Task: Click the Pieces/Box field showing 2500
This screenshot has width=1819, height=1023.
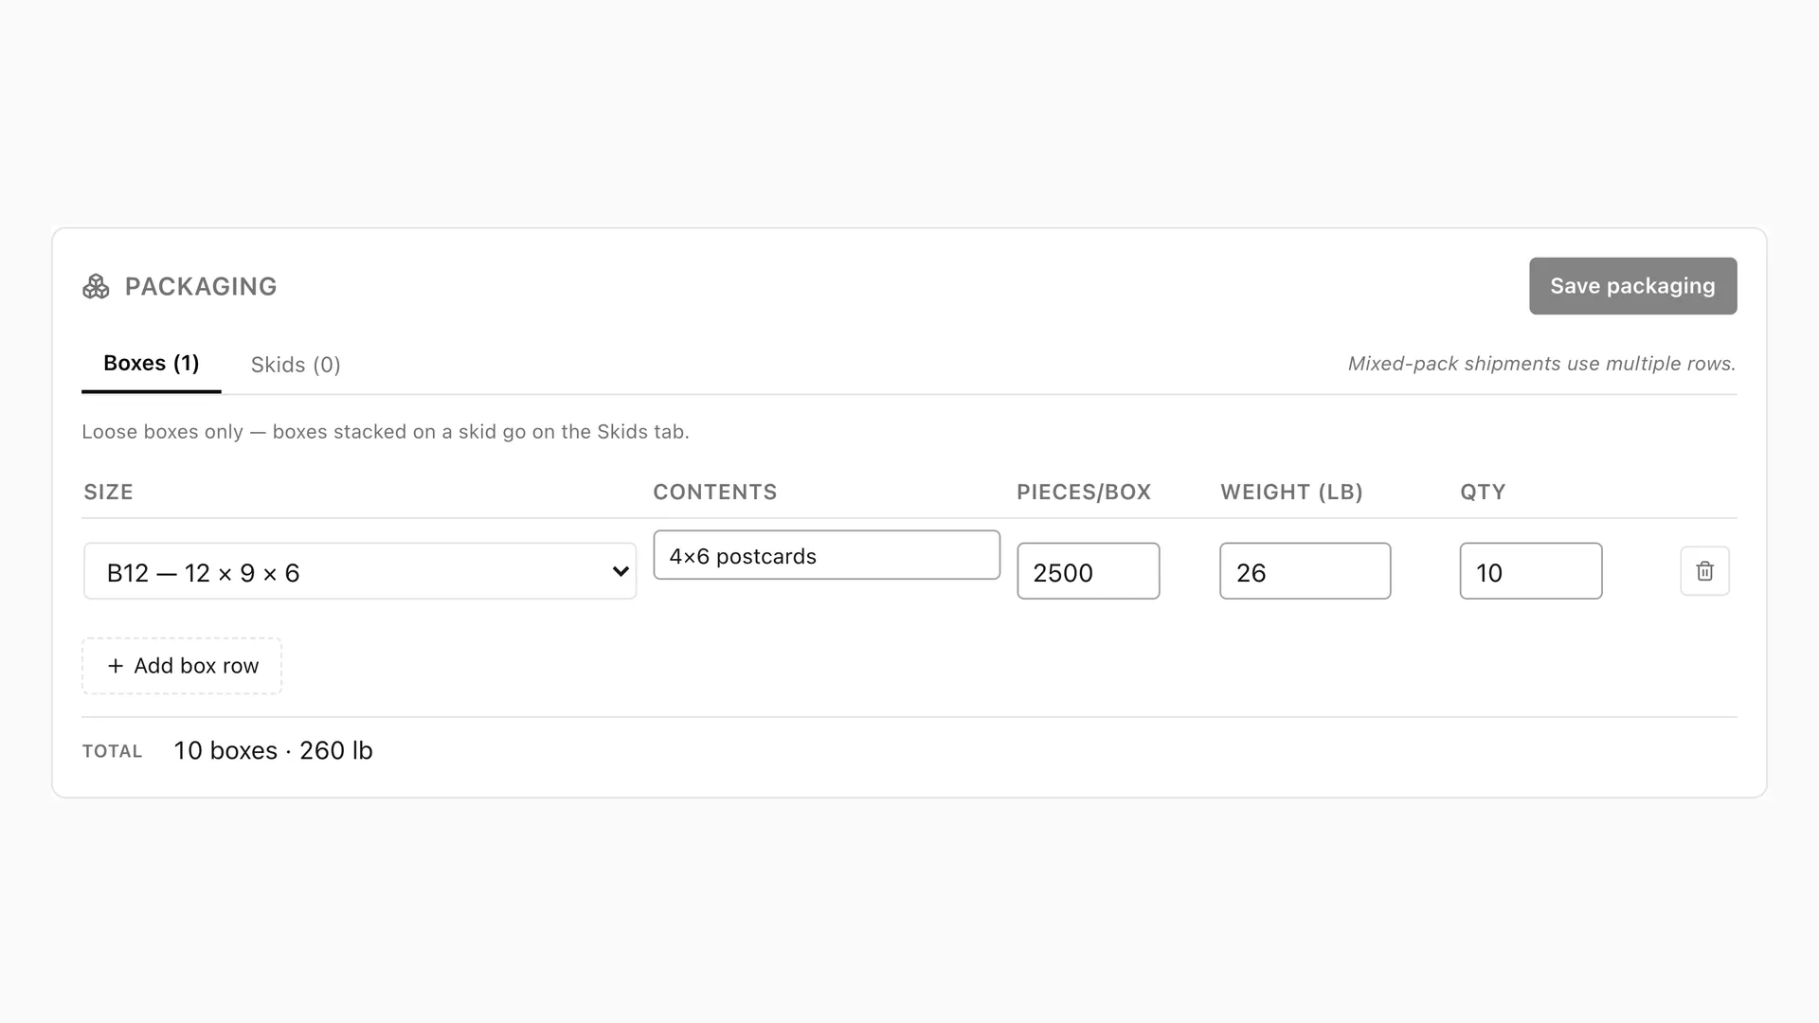Action: pyautogui.click(x=1088, y=571)
